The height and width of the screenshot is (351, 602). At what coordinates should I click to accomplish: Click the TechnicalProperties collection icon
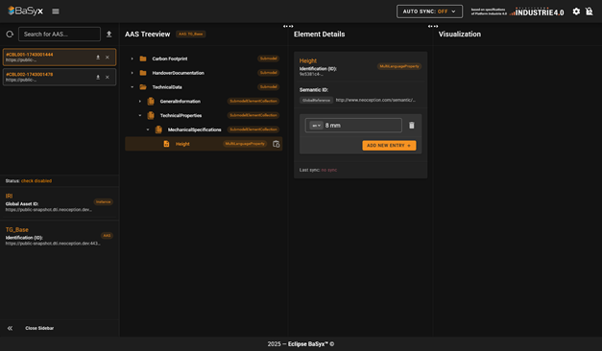pos(151,115)
